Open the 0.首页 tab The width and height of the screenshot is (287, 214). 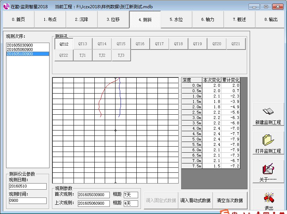click(x=19, y=19)
